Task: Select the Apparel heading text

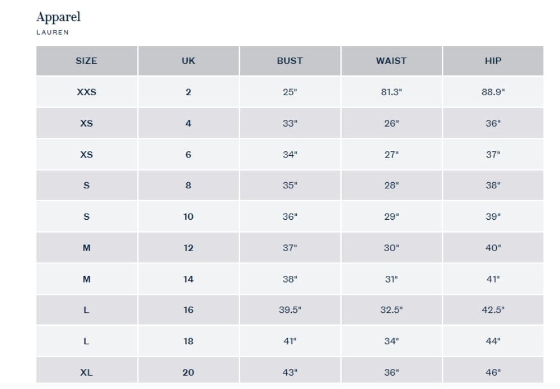Action: pyautogui.click(x=59, y=17)
